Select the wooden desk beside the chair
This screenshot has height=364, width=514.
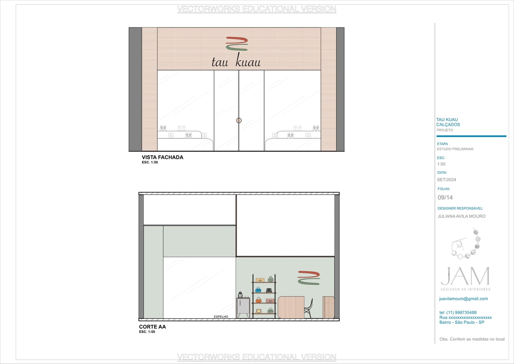click(291, 307)
